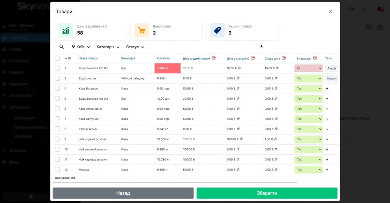
Task: Click the orange cart Власні ціни icon
Action: (141, 30)
